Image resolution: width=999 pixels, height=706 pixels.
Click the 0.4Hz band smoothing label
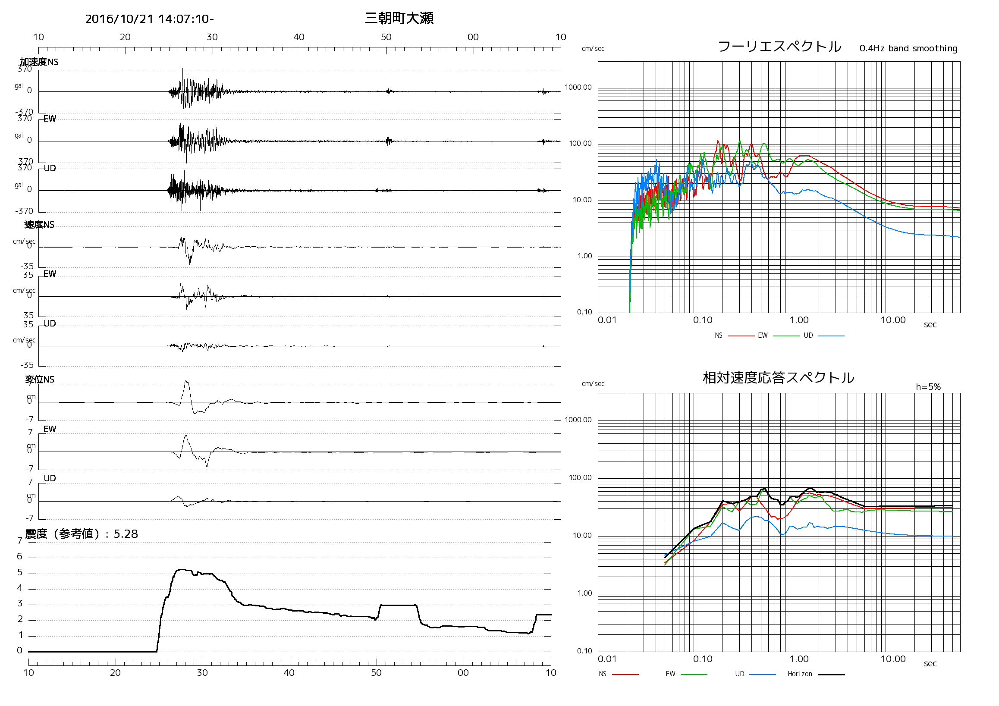point(908,48)
